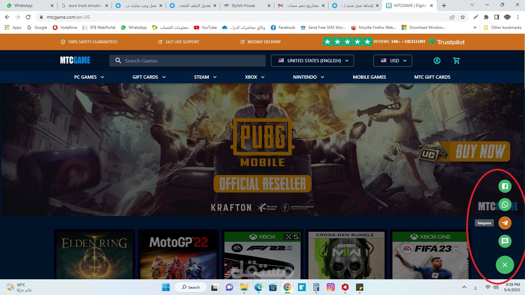Expand the United States (English) language dropdown
The image size is (525, 295).
(312, 61)
